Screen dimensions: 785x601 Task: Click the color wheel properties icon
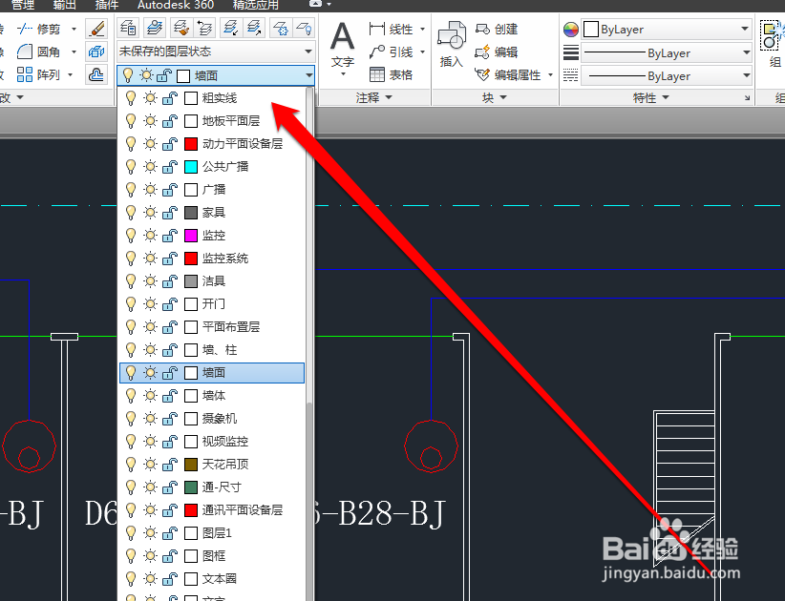click(571, 30)
